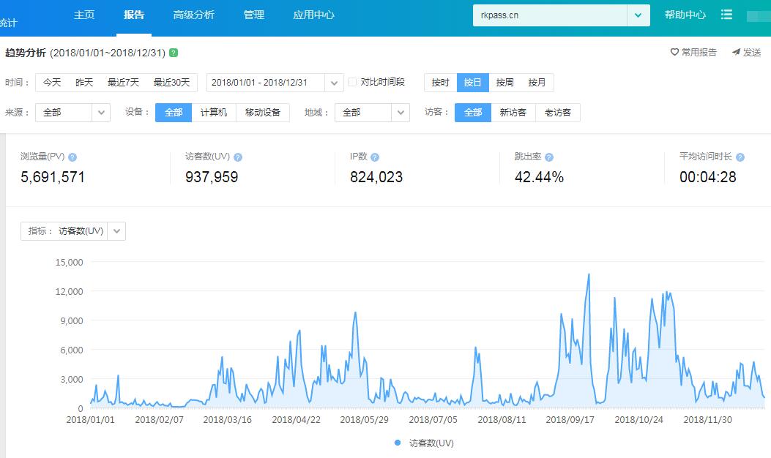771x458 pixels.
Task: Expand the rkpass.cn site selector dropdown
Action: (x=638, y=15)
